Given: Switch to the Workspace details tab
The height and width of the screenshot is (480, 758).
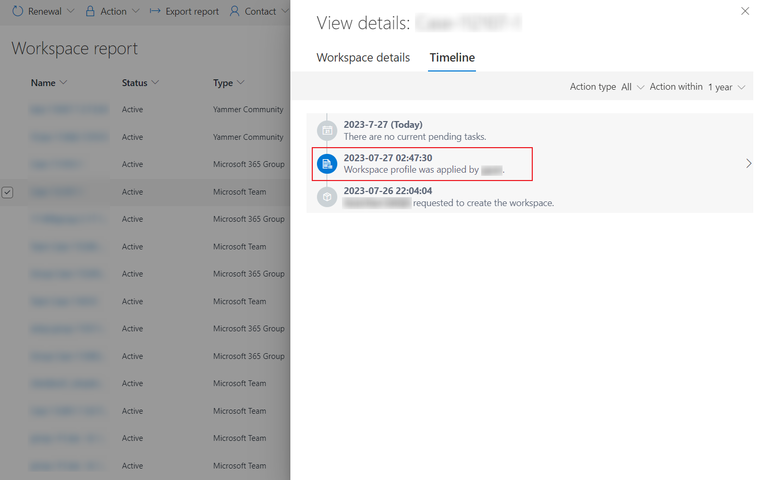Looking at the screenshot, I should [x=363, y=57].
